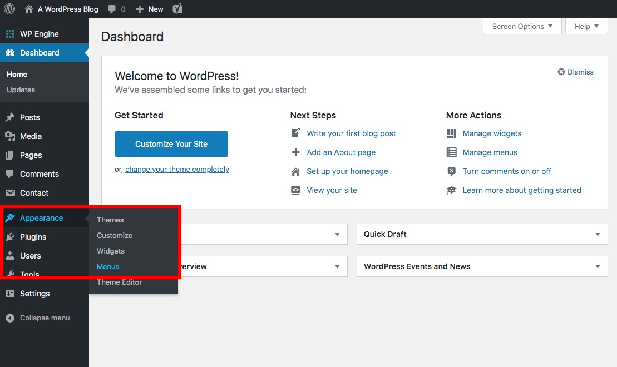Open the 'Manage widgets' link
617x367 pixels.
click(492, 133)
